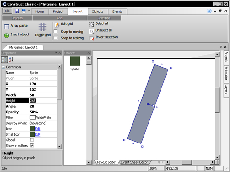Click the Destroy when (no setting) value
This screenshot has height=172, width=230.
point(43,123)
